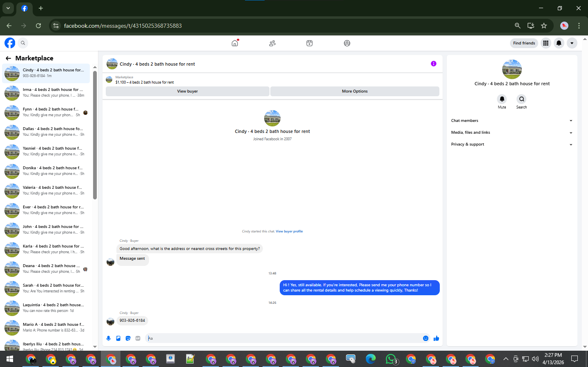Open the Groups icon in top navigation
The image size is (588, 367).
pos(347,43)
